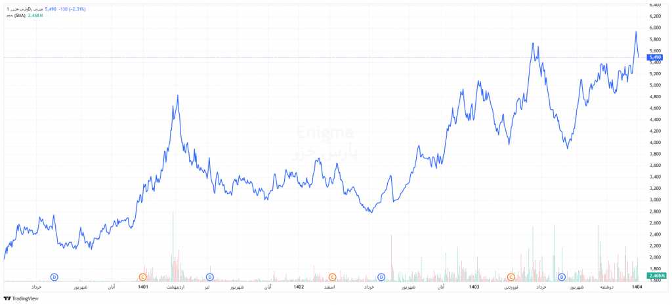
Task: Select the 1402 year label on time axis
Action: coord(299,287)
